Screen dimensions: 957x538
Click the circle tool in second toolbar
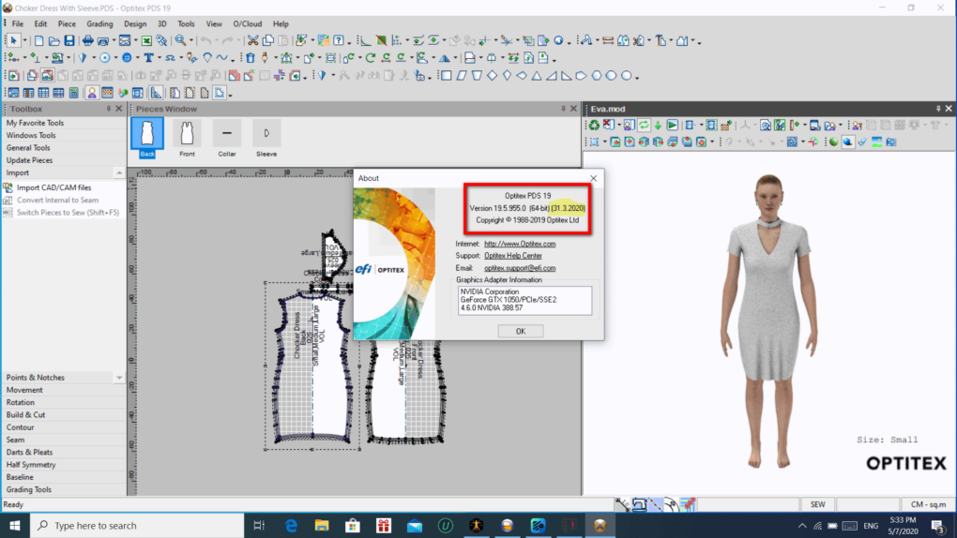[105, 58]
